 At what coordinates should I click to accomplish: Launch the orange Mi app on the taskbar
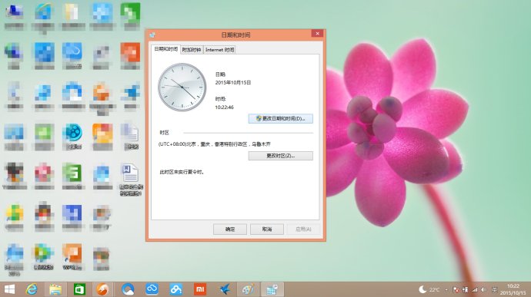click(200, 289)
